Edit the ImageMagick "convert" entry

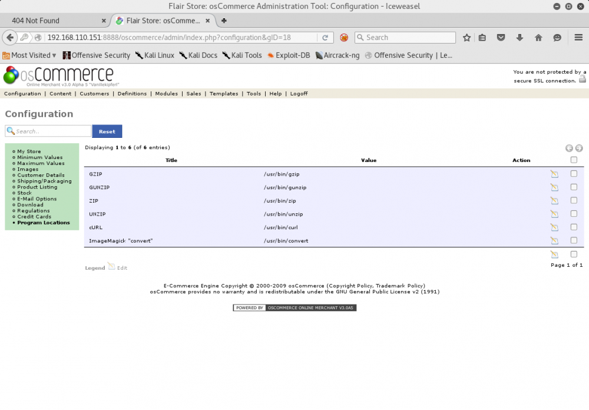(554, 240)
